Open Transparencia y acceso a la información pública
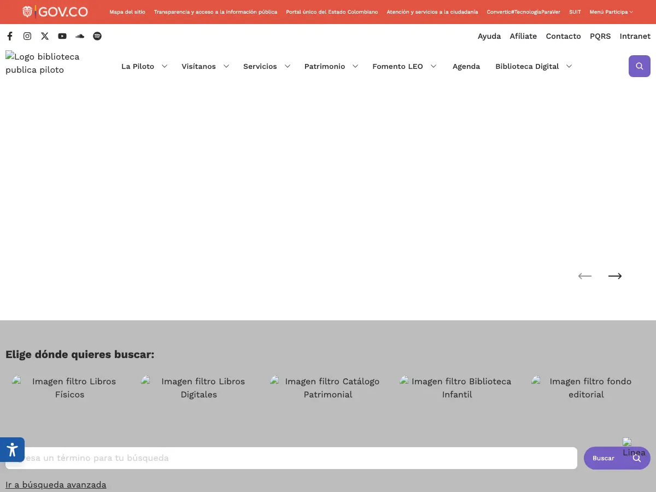656x492 pixels. coord(215,12)
